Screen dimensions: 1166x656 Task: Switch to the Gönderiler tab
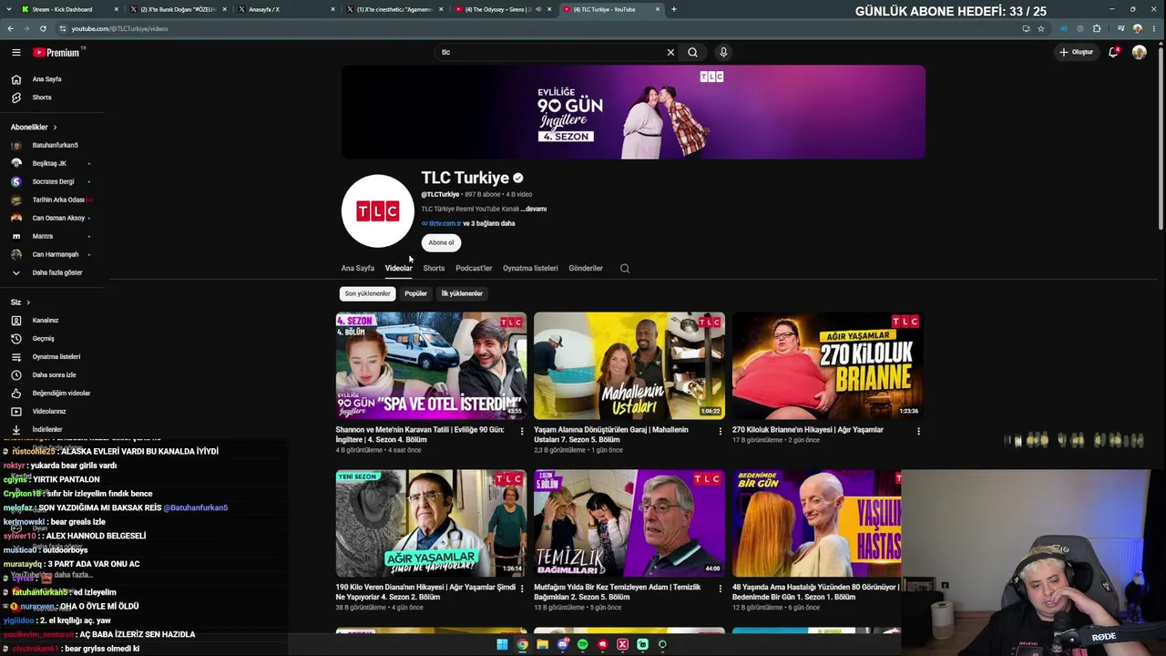(x=586, y=268)
